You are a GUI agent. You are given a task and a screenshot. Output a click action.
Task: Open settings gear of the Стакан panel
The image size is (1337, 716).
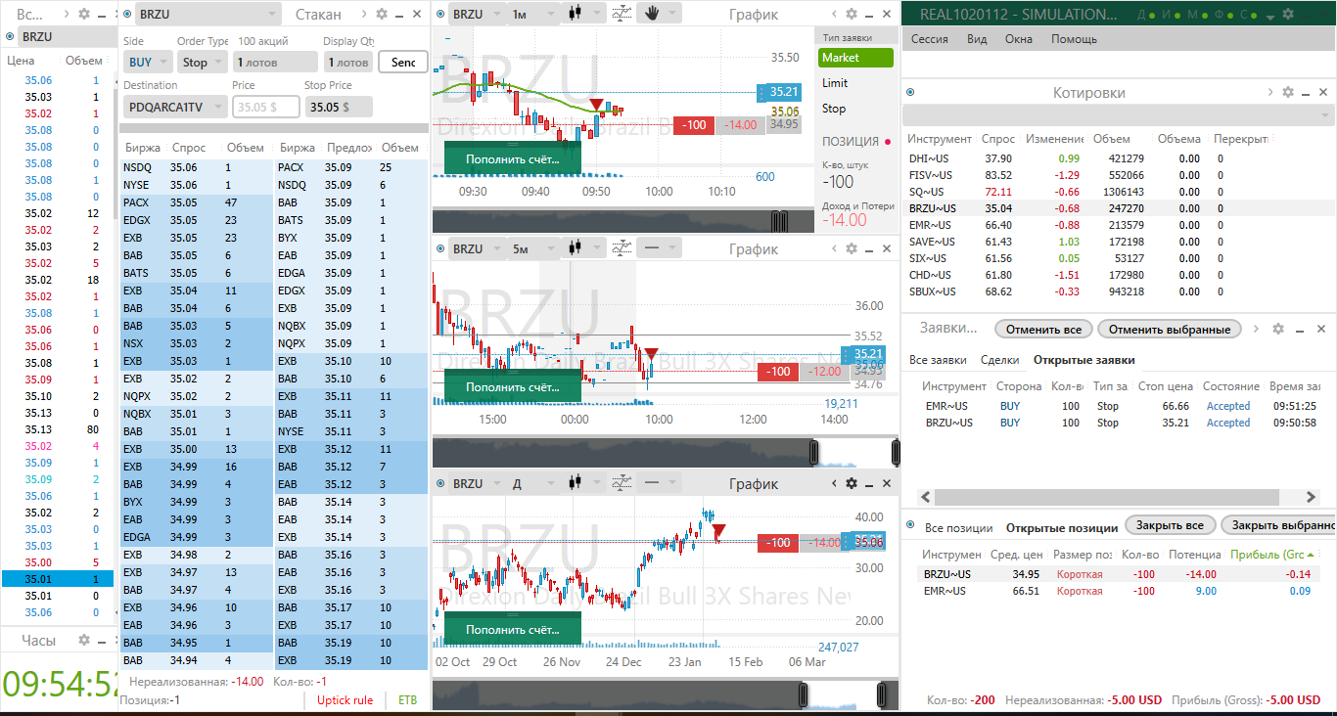(x=382, y=14)
